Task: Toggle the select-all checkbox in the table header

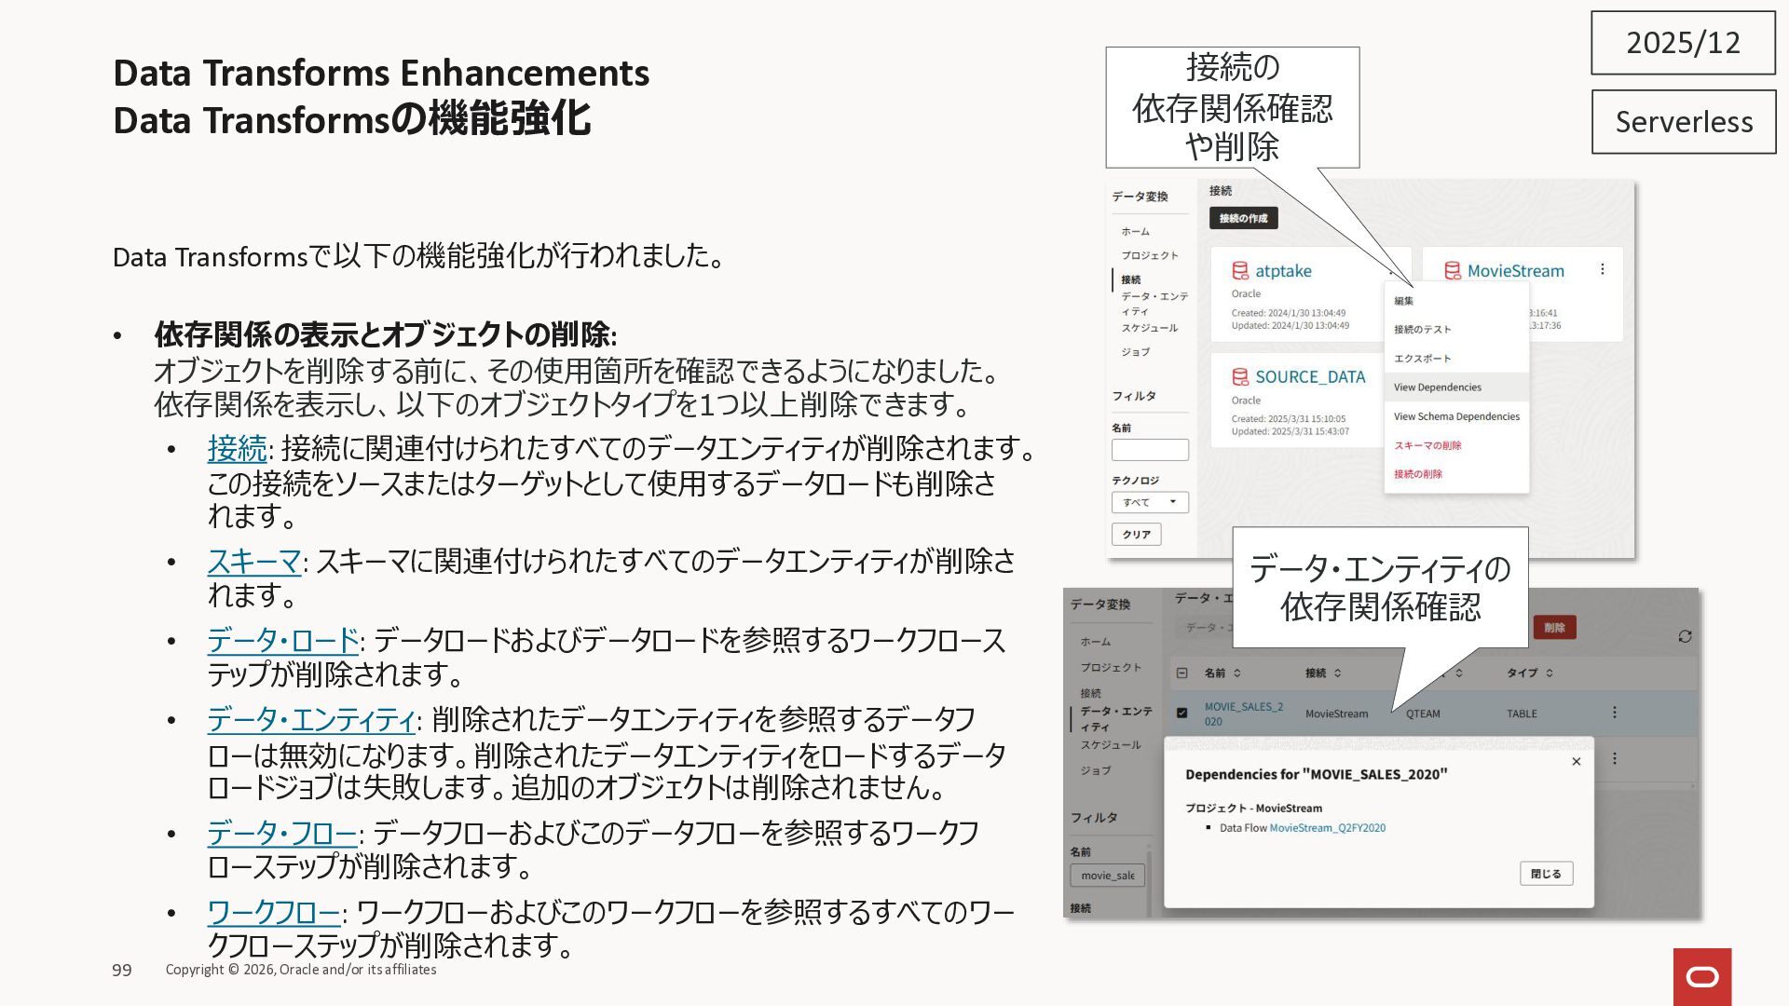Action: point(1181,673)
